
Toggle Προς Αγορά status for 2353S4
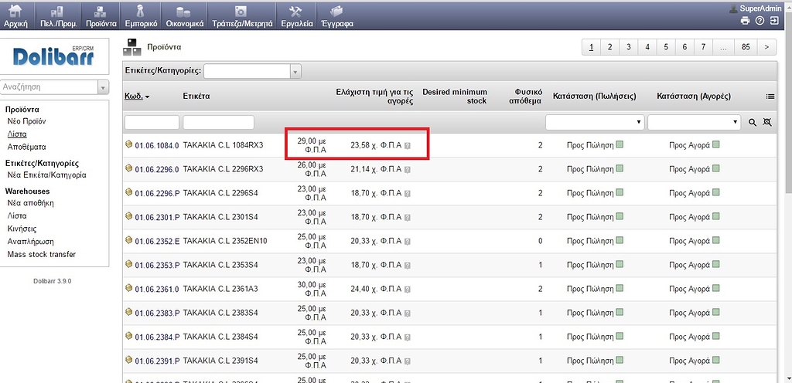coord(715,265)
